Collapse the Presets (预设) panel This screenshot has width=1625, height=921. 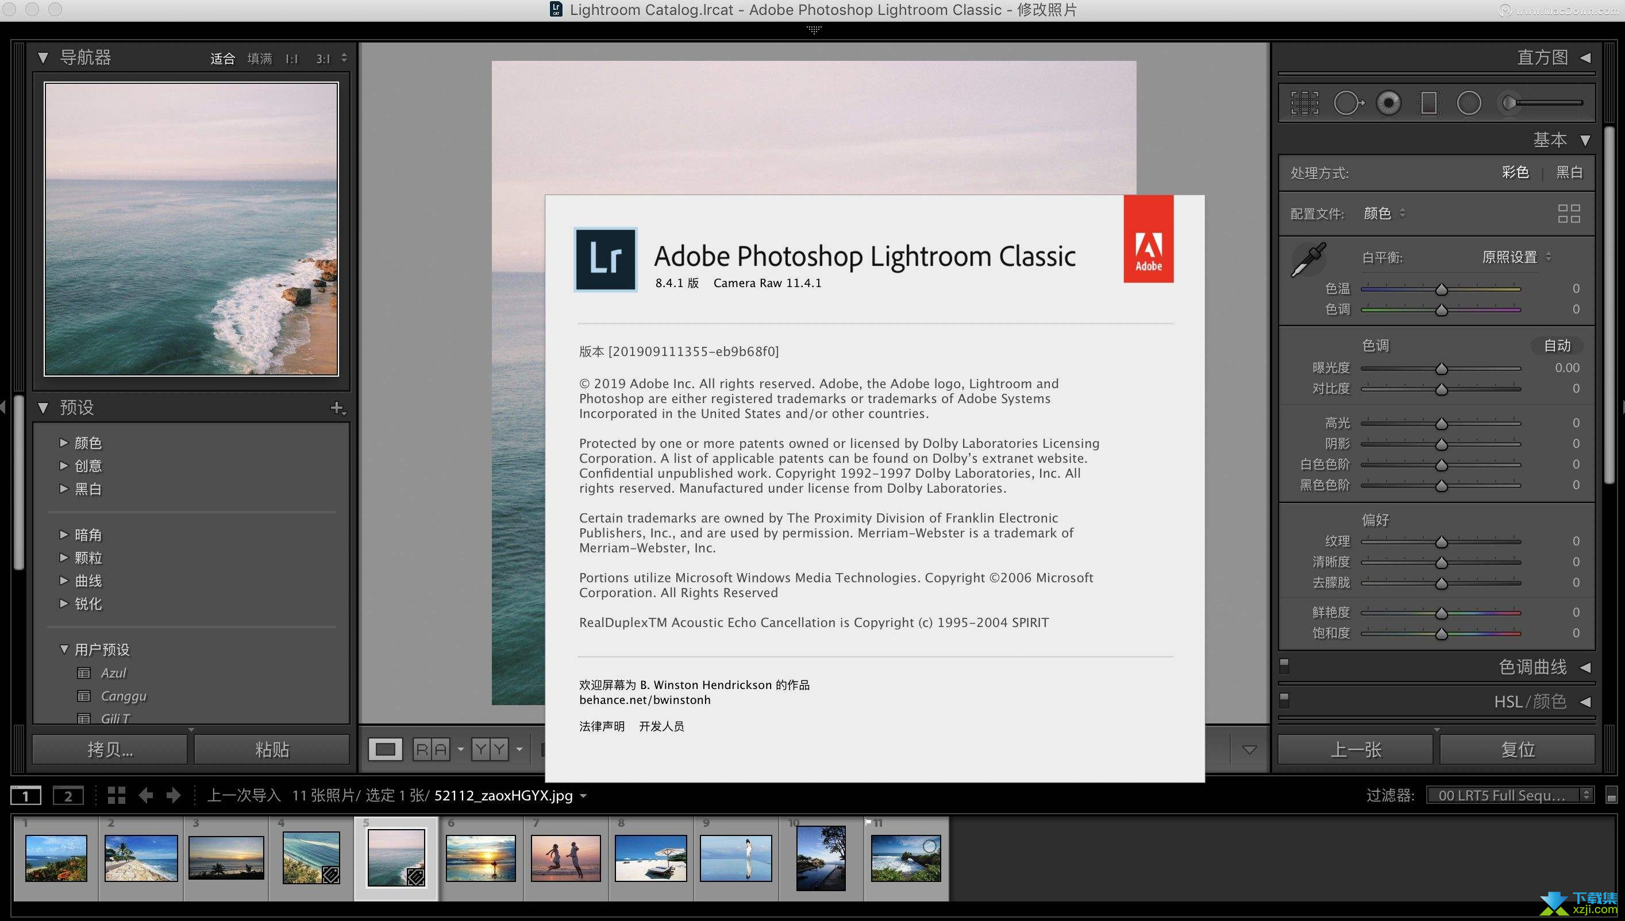[43, 408]
